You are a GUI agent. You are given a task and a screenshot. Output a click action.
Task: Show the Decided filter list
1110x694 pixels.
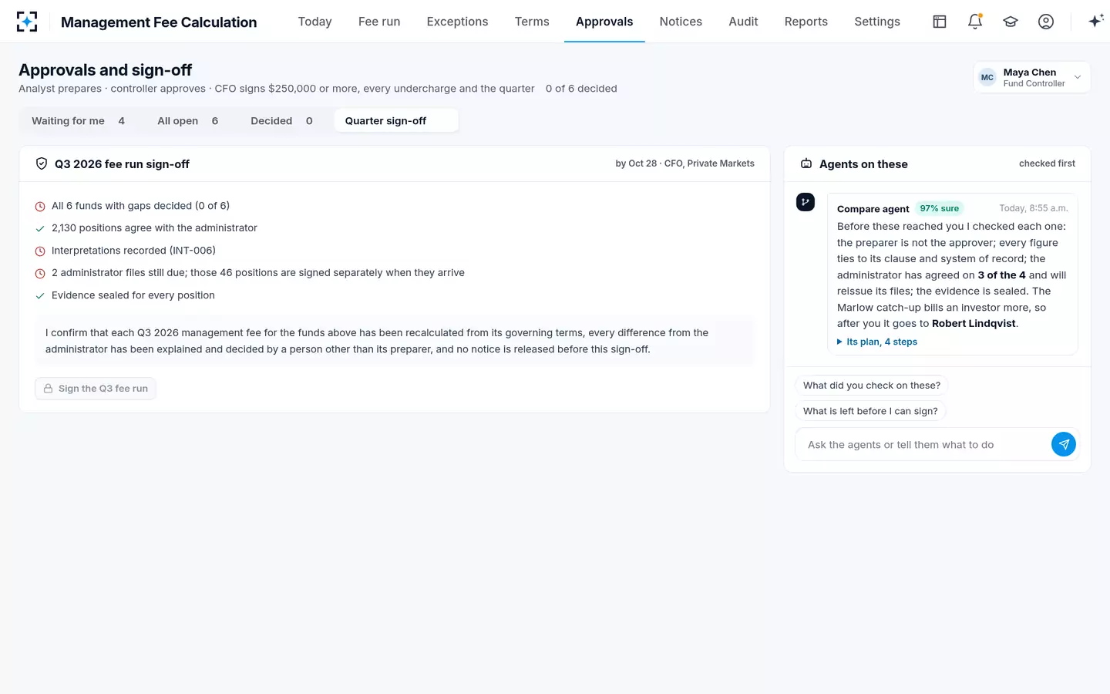coord(281,121)
